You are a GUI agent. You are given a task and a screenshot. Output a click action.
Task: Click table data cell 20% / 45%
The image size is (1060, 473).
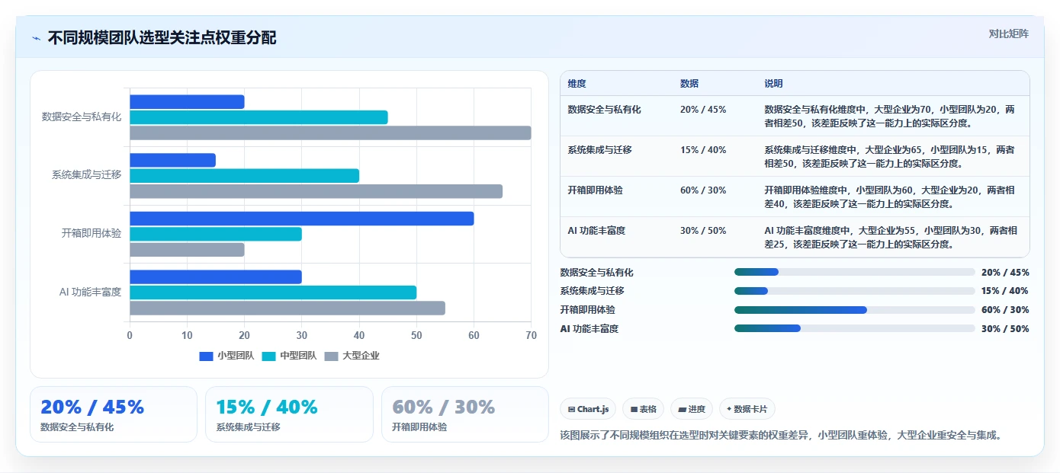click(x=703, y=110)
